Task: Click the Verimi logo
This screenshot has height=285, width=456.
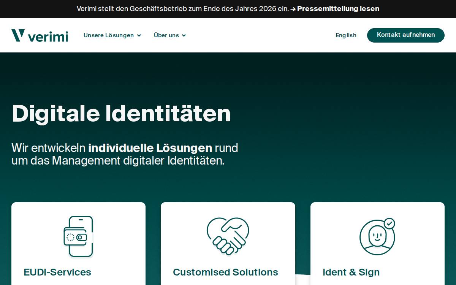Action: [x=40, y=35]
